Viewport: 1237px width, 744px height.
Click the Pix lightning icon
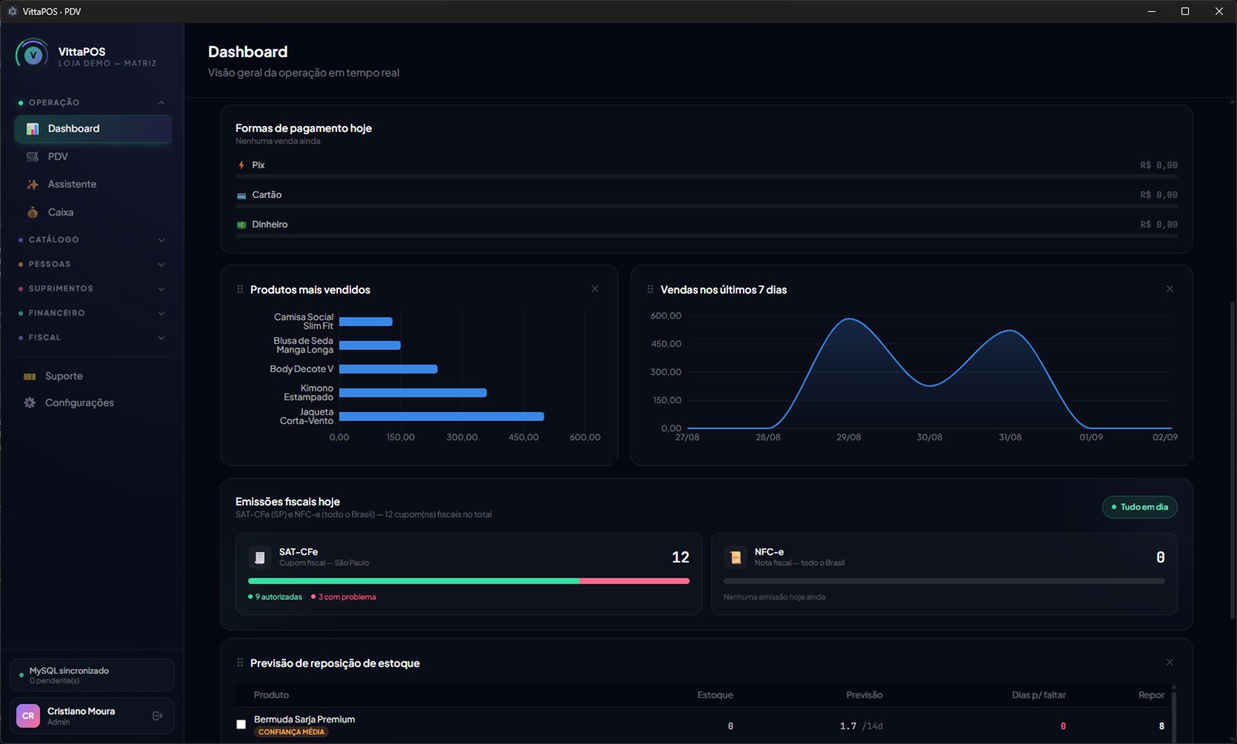[241, 165]
